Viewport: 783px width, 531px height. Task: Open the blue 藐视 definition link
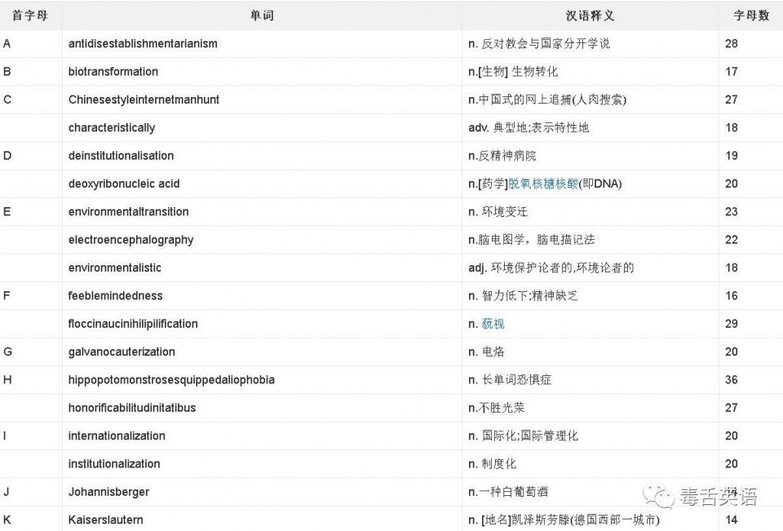pyautogui.click(x=493, y=324)
